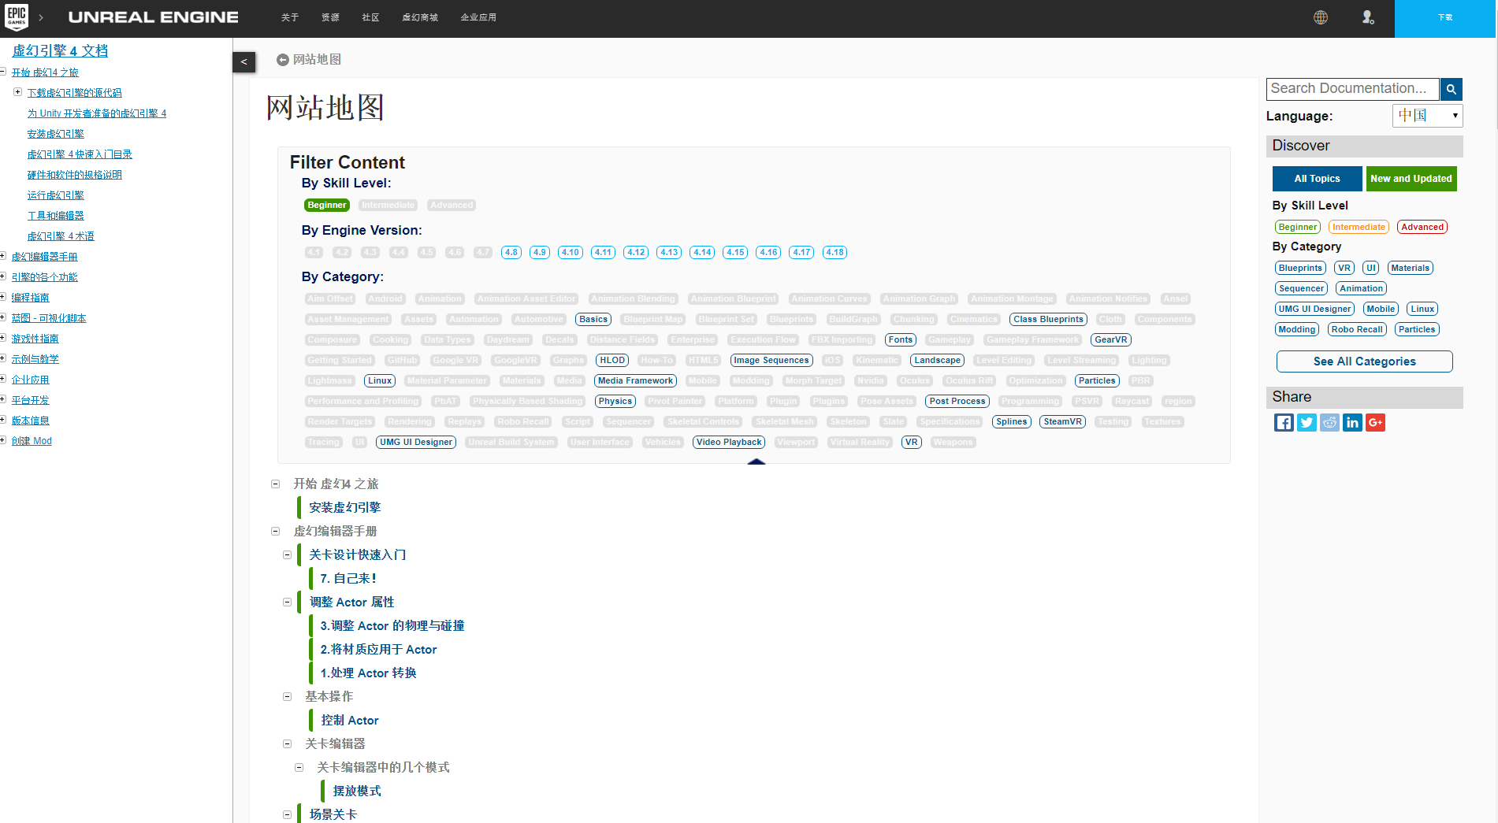
Task: Open the language globe icon
Action: tap(1321, 17)
